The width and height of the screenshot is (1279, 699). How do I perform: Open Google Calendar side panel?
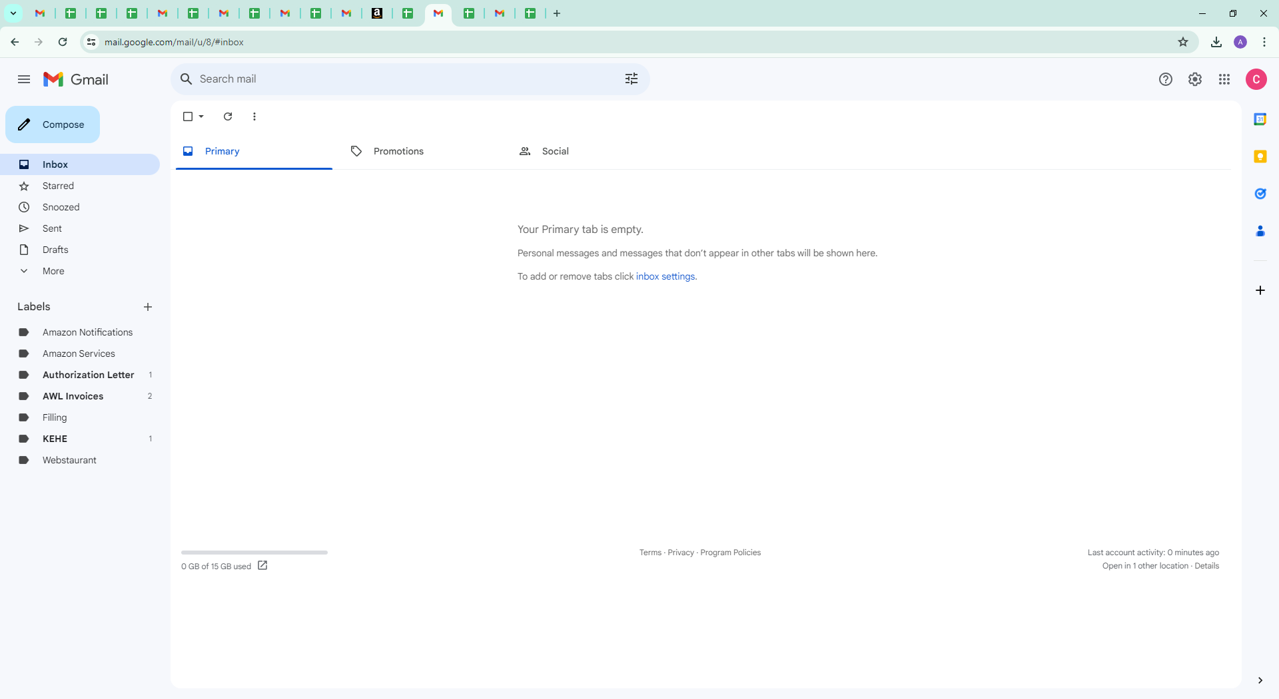click(x=1260, y=119)
